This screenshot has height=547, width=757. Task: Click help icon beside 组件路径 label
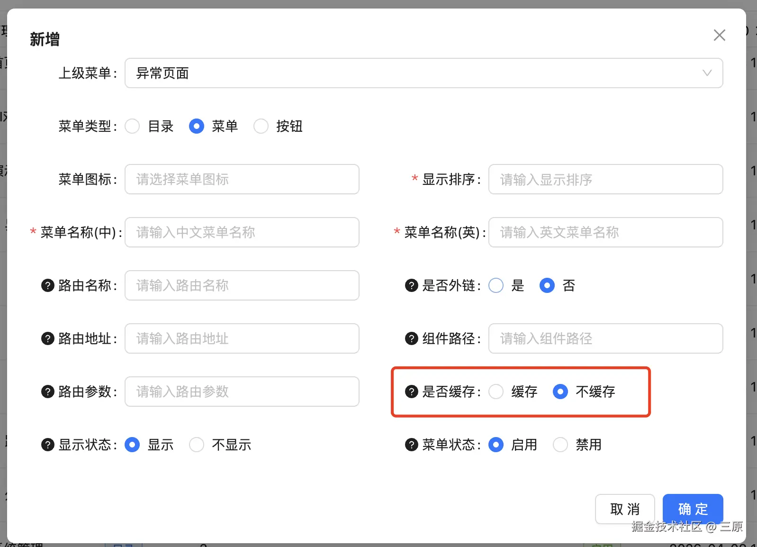412,338
